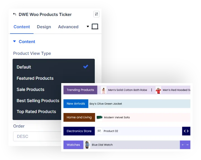
Task: Click the New Arrivals ticker label
Action: (76, 103)
